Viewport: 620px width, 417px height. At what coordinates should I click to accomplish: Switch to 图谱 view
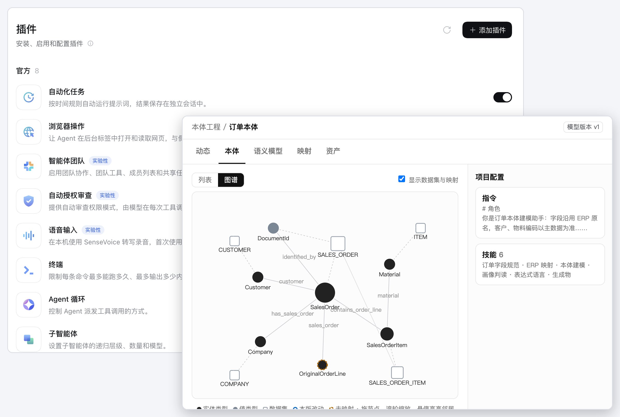tap(231, 180)
